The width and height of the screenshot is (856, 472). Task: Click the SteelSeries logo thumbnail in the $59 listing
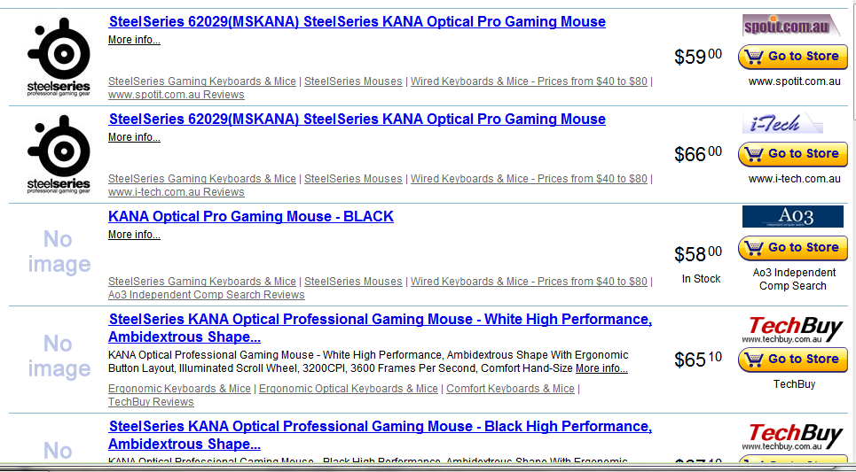[59, 57]
